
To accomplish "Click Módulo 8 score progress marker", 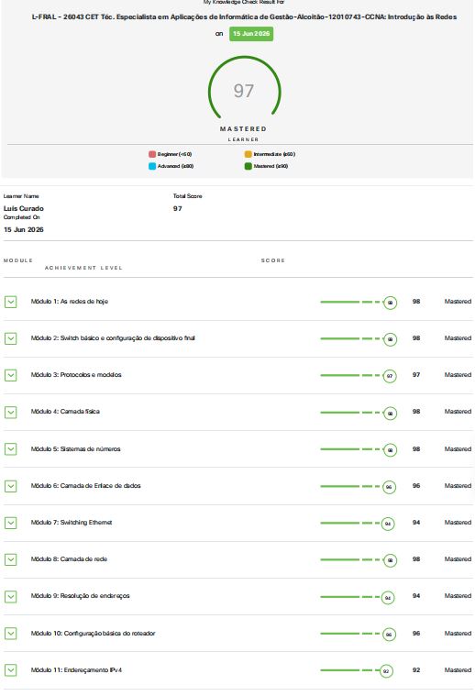I will [391, 560].
